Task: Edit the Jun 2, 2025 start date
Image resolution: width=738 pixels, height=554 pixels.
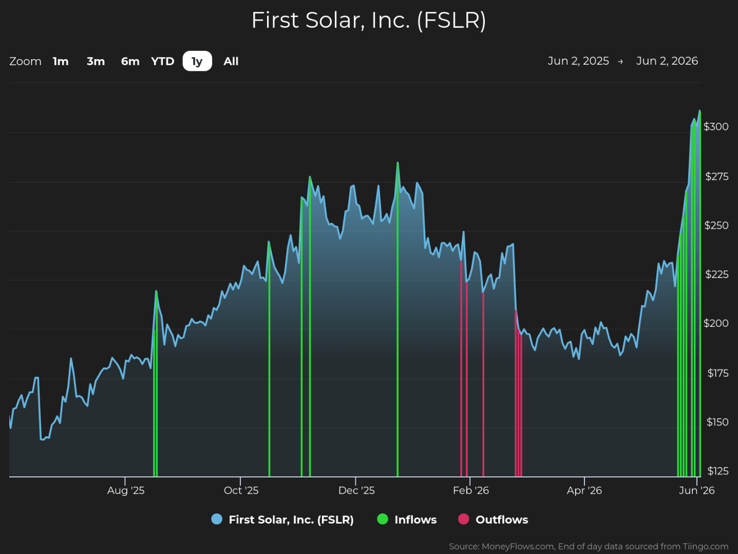Action: 578,61
